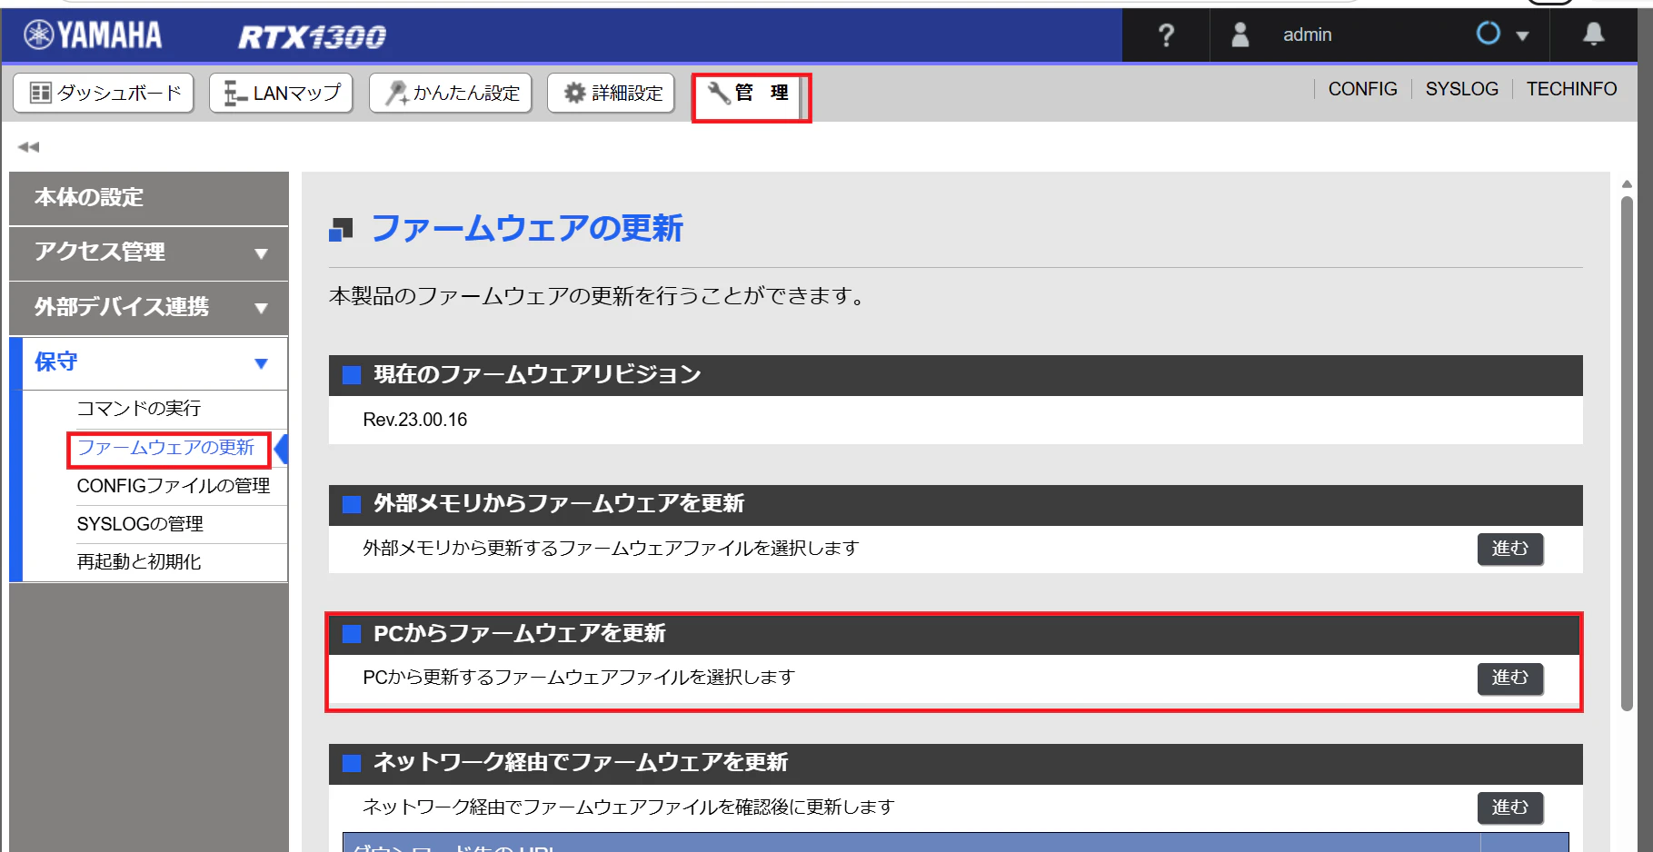Open SYSLOGの管理 in sidebar

[140, 524]
